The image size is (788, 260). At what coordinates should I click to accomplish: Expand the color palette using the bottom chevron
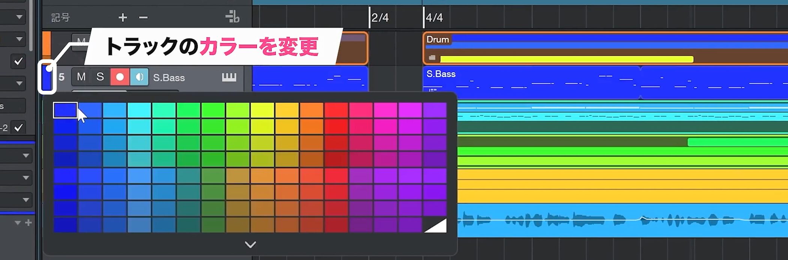click(x=250, y=245)
